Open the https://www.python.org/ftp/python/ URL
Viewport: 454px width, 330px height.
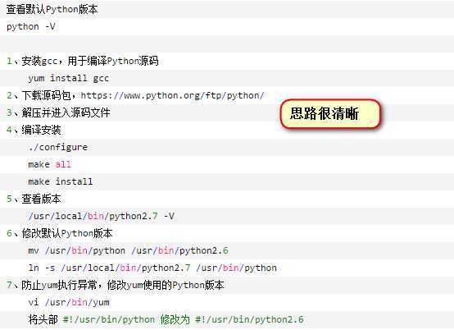click(173, 95)
